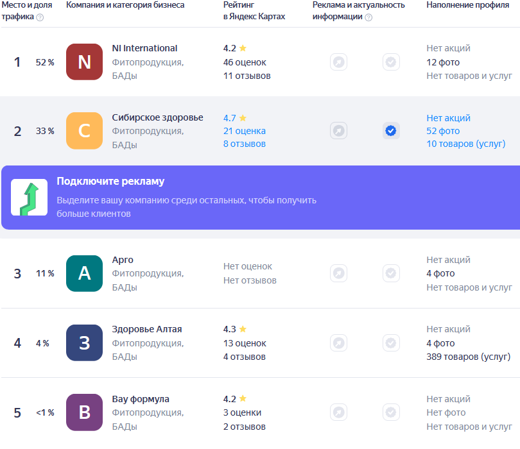Click the banner text 'Выделите вашу компанию среди остальных'
The image size is (520, 449).
152,200
